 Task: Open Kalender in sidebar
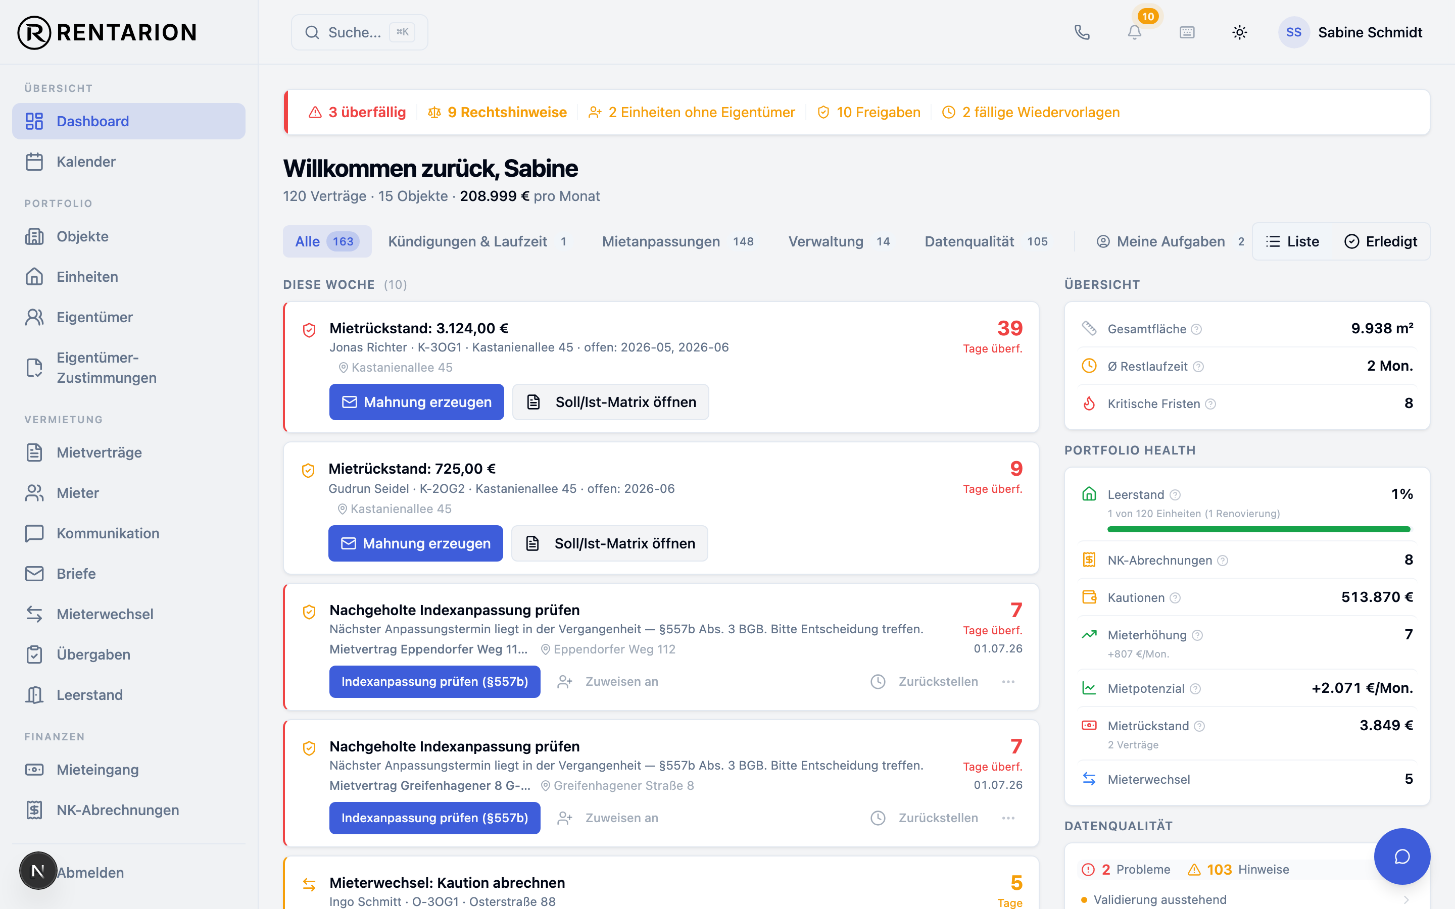click(x=129, y=162)
